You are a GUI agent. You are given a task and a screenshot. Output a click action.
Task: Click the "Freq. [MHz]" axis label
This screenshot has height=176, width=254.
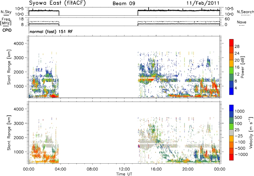pyautogui.click(x=6, y=21)
